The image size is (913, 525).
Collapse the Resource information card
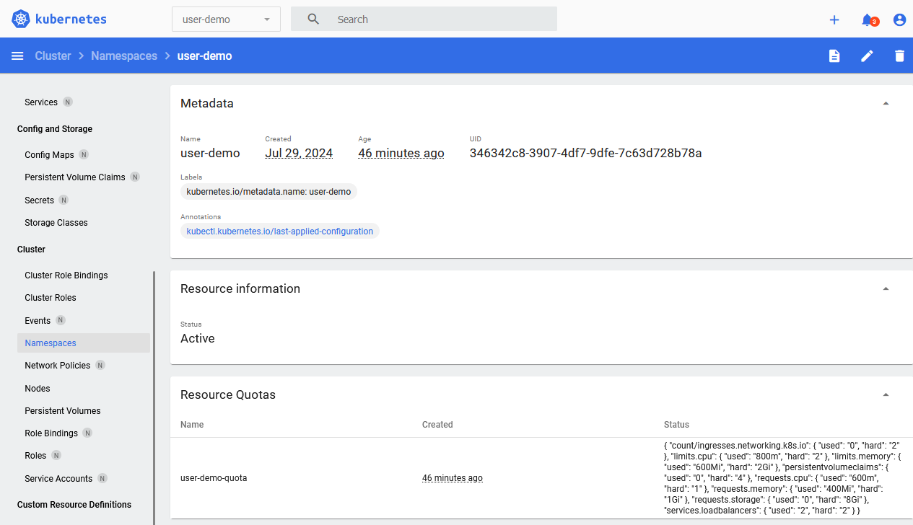pos(886,288)
